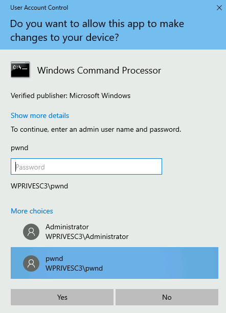This screenshot has width=226, height=313.
Task: Confirm elevation with the Yes button
Action: pyautogui.click(x=62, y=297)
